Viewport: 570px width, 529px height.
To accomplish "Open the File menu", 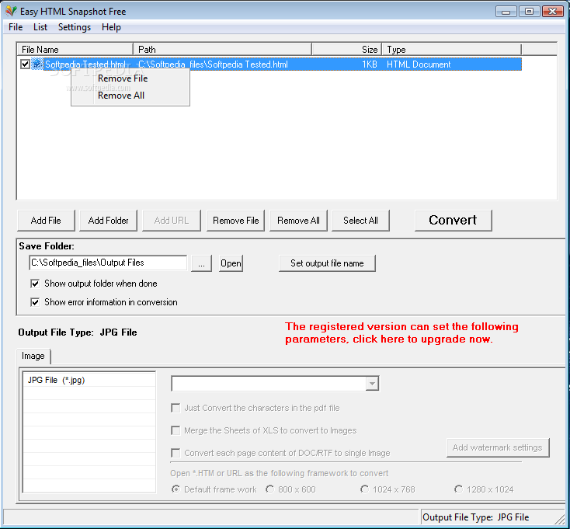I will (x=16, y=27).
